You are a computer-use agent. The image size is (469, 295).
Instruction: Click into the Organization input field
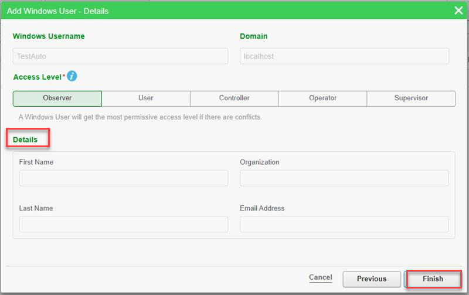click(344, 178)
